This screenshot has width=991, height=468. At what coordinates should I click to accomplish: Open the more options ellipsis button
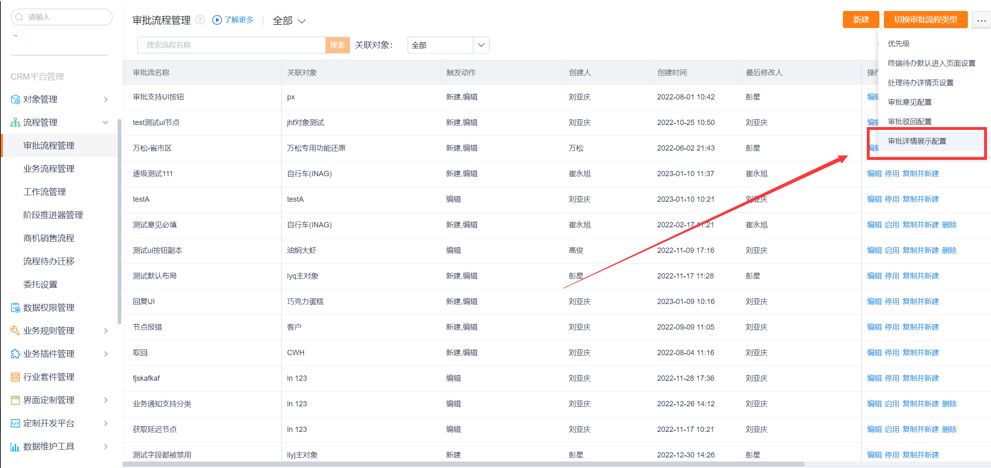click(x=981, y=20)
